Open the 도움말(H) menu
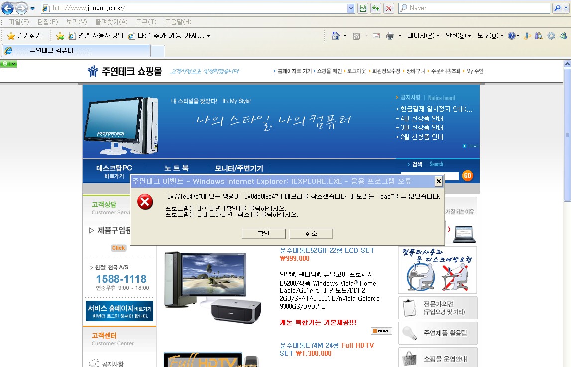 coord(178,22)
